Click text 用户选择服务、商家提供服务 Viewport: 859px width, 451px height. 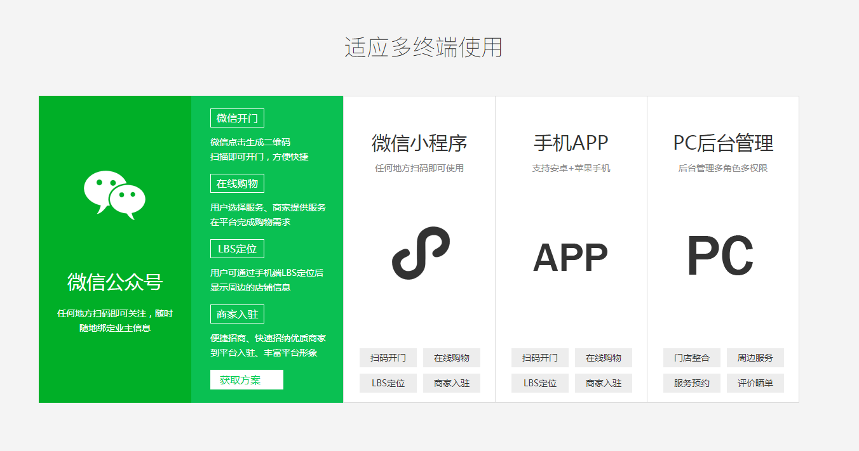click(x=268, y=207)
